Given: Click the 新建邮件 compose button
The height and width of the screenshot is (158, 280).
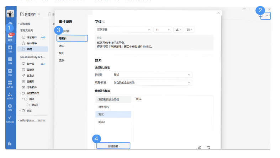Looking at the screenshot, I should tap(30, 14).
